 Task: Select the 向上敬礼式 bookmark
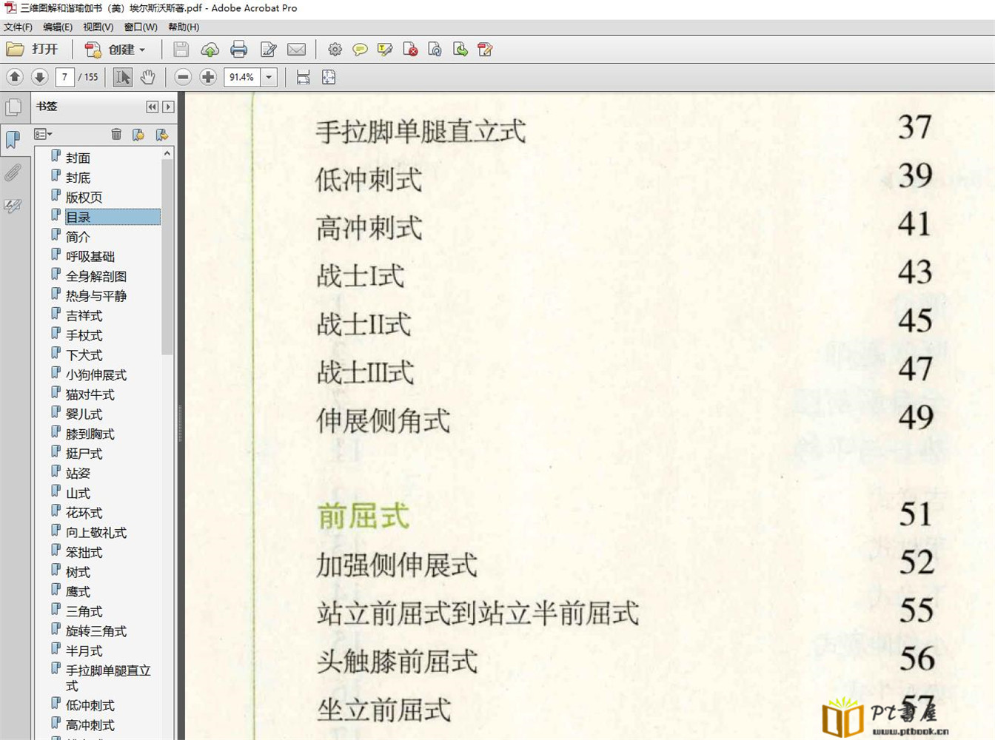[x=96, y=533]
